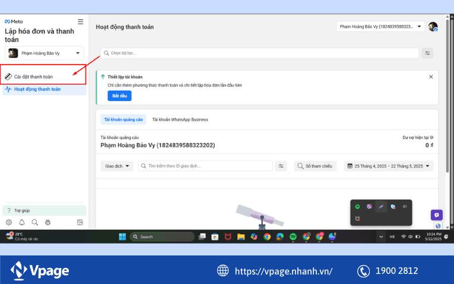The image size is (454, 284).
Task: Open the Giao dịch dropdown
Action: [x=117, y=166]
